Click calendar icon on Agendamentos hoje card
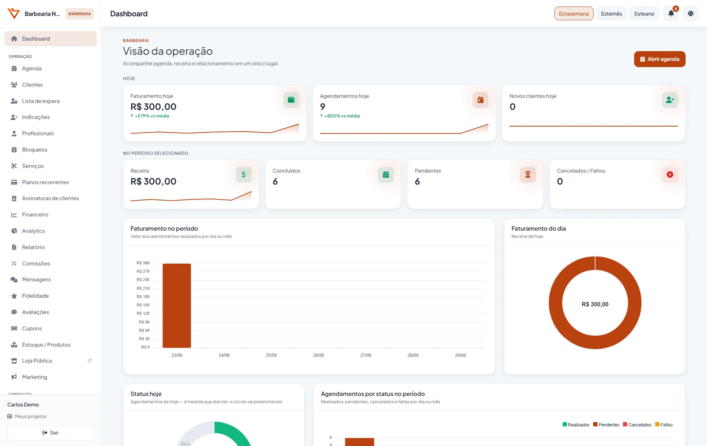707x446 pixels. pyautogui.click(x=480, y=100)
